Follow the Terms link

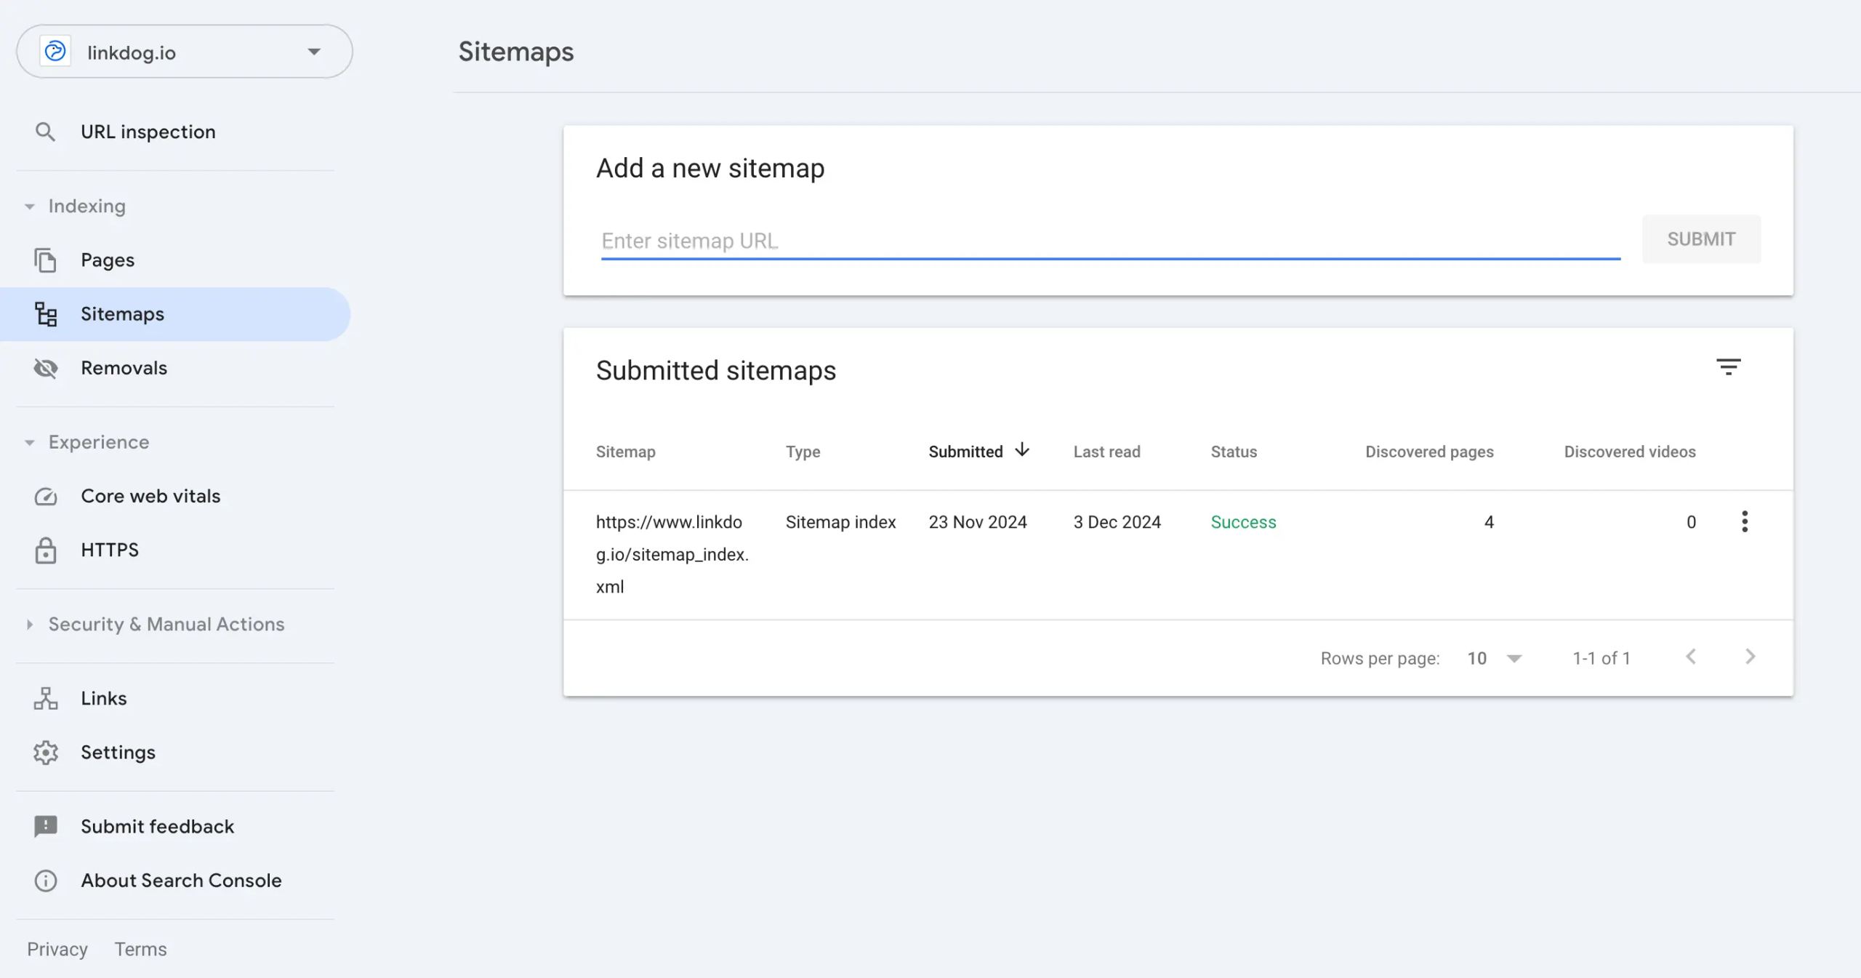[x=140, y=949]
